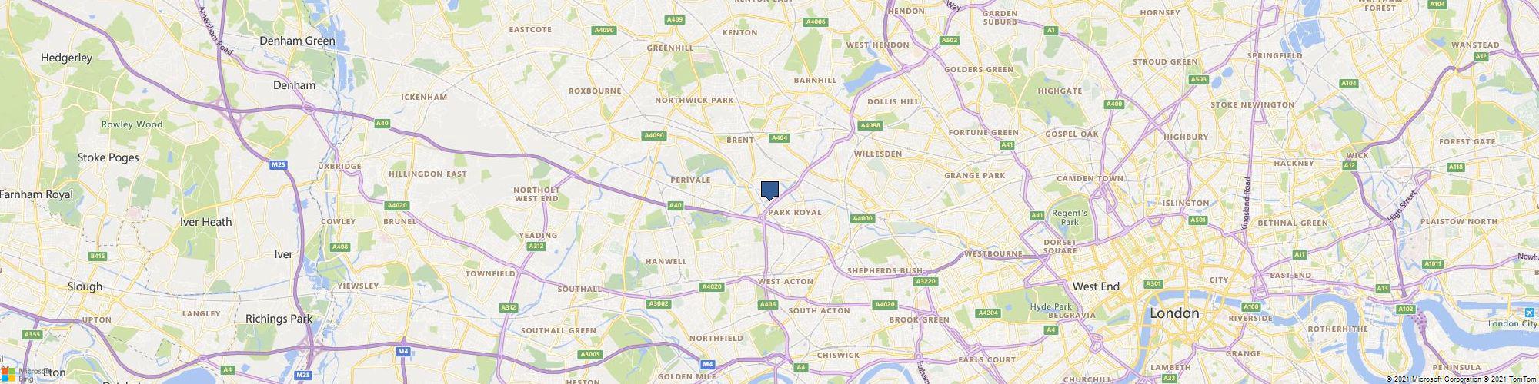Click the B416 road shield
The width and height of the screenshot is (1539, 384).
[x=98, y=256]
